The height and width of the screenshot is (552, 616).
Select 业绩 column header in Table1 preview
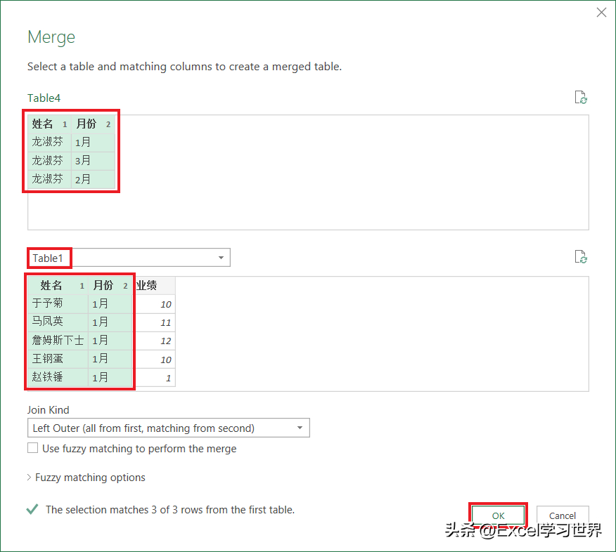[155, 285]
